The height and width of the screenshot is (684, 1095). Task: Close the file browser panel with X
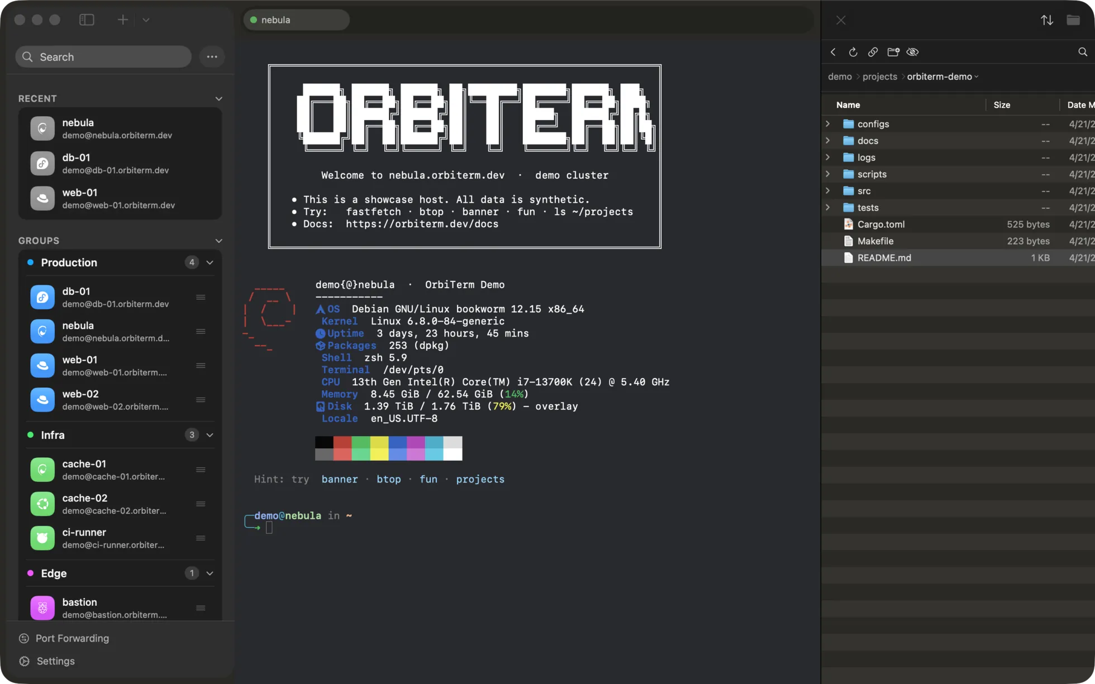pyautogui.click(x=841, y=20)
